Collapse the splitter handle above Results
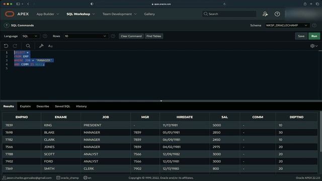The height and width of the screenshot is (181, 322). point(161,101)
